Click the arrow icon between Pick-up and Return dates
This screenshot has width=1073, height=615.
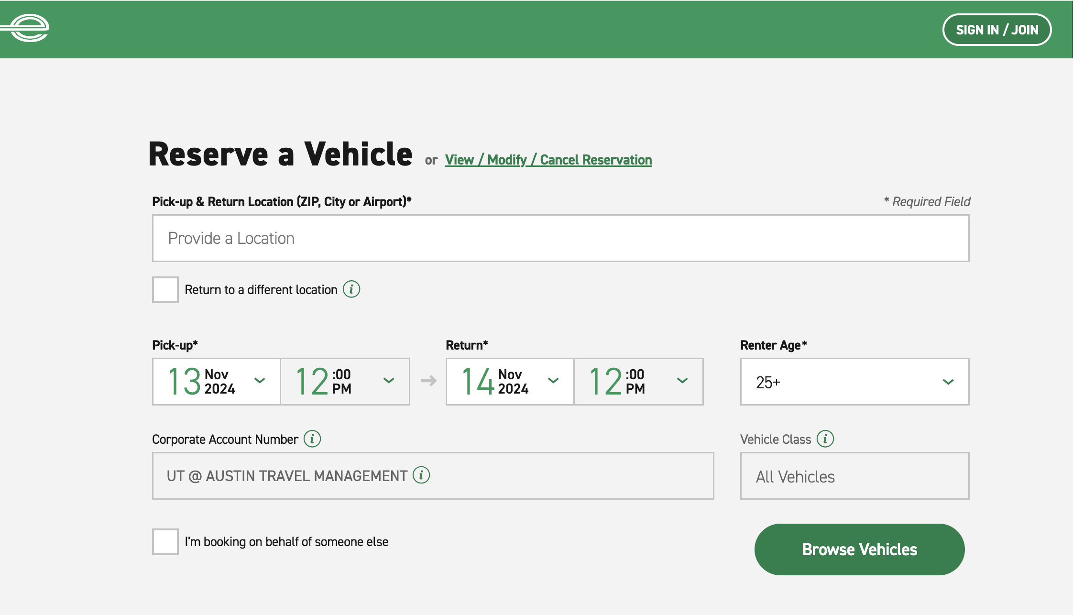428,381
